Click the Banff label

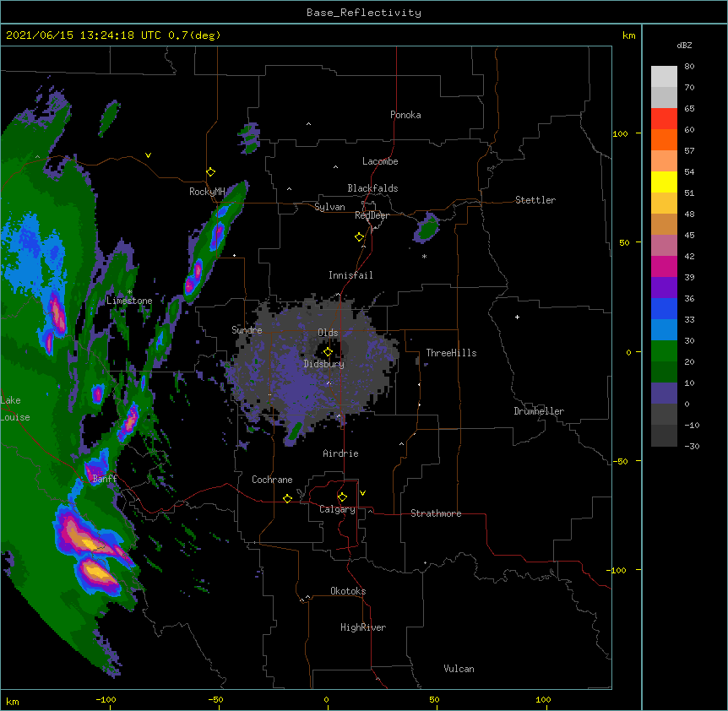click(x=105, y=479)
